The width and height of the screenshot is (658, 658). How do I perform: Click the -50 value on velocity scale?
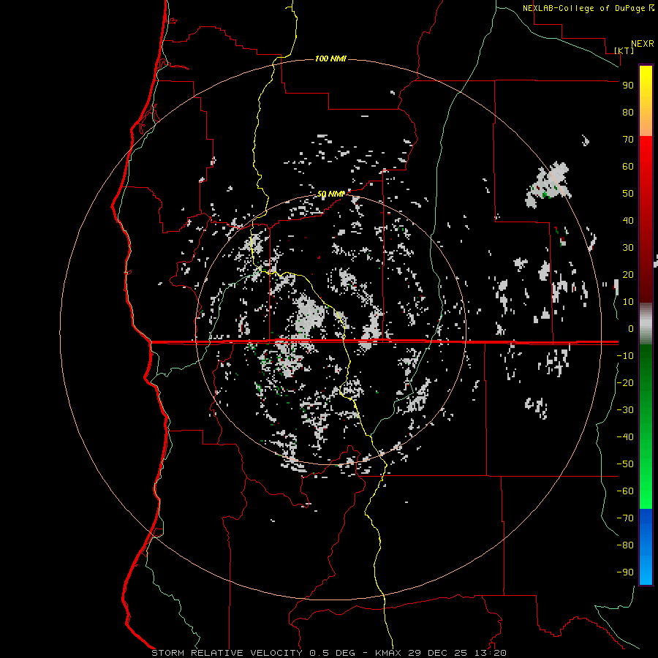[625, 464]
